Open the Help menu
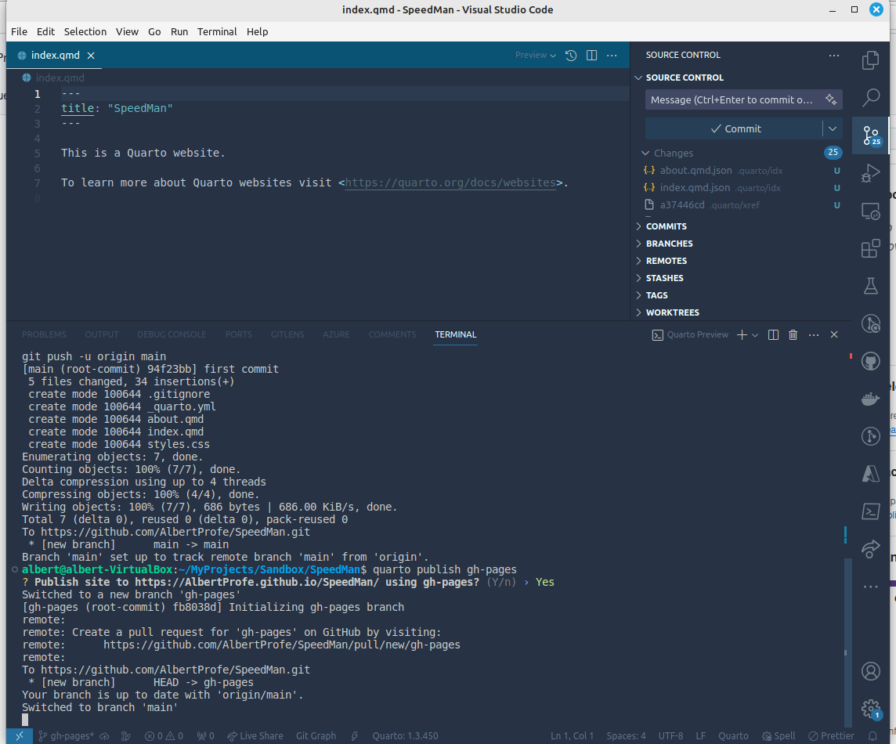The image size is (896, 744). click(x=257, y=31)
